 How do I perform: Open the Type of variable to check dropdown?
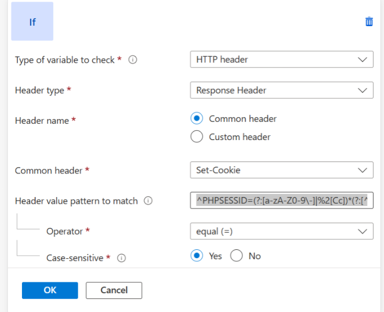pyautogui.click(x=282, y=59)
